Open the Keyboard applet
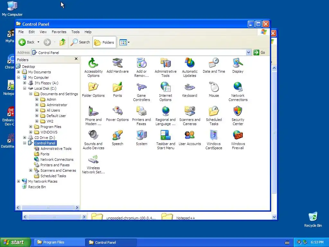Image resolution: width=329 pixels, height=247 pixels. 190,90
